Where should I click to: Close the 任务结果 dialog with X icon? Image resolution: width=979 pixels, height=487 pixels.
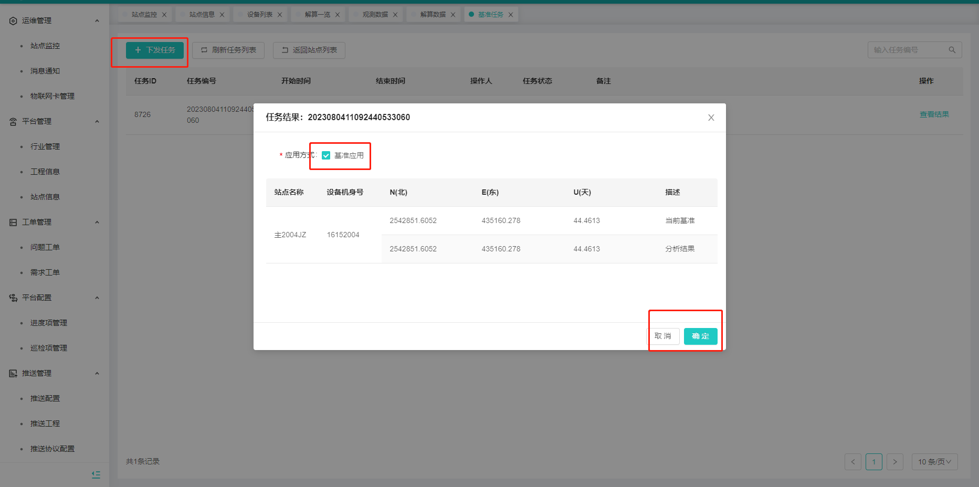[x=711, y=118]
